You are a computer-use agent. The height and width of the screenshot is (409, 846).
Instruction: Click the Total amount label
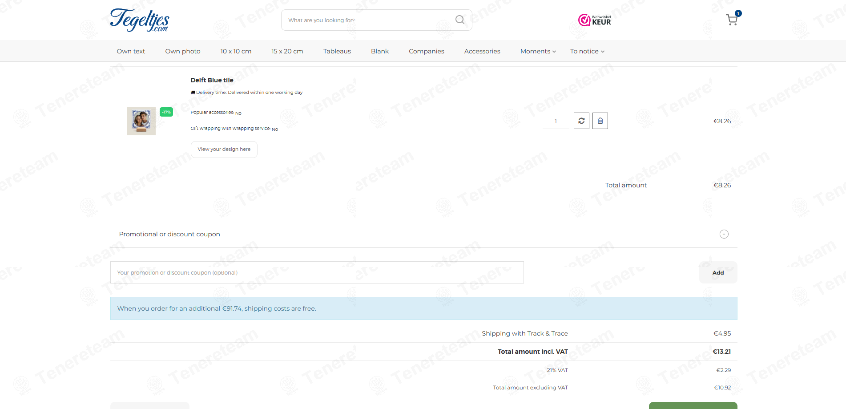(x=626, y=185)
